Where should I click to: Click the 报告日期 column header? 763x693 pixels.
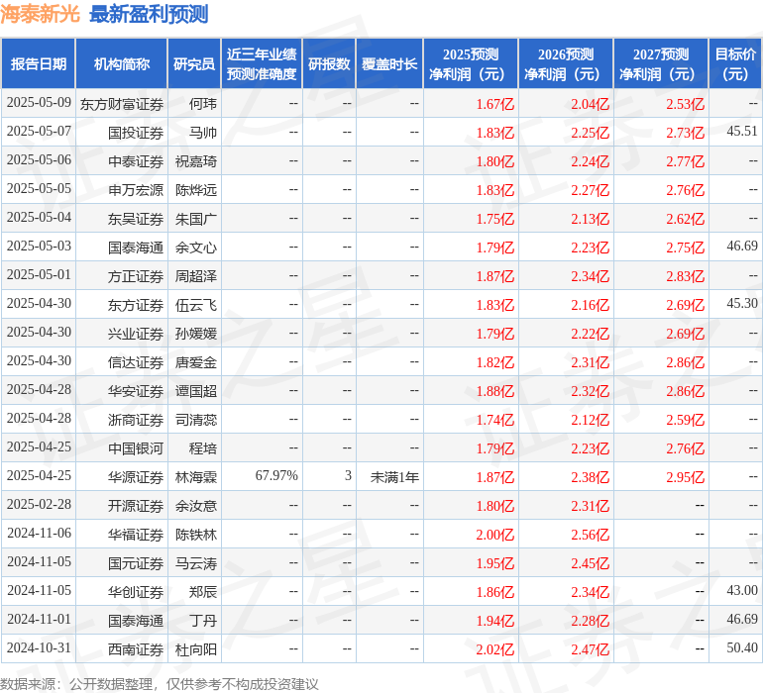click(x=38, y=63)
